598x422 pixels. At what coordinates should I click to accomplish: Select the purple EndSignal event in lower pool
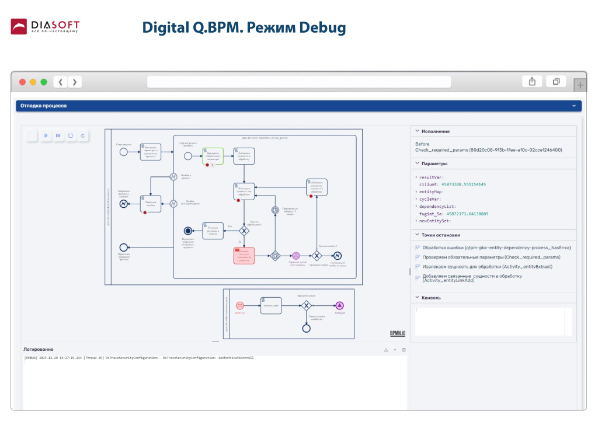coord(339,305)
